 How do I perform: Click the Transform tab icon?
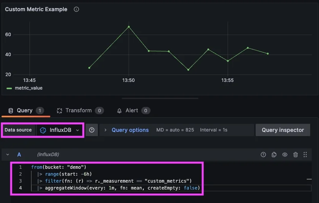click(60, 111)
